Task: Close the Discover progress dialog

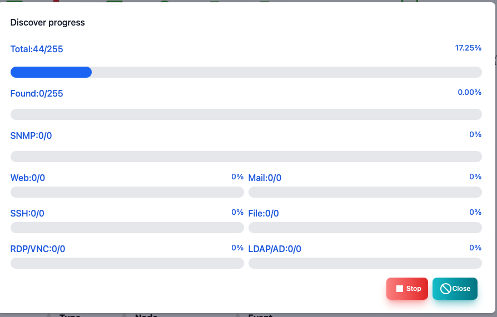Action: point(455,289)
